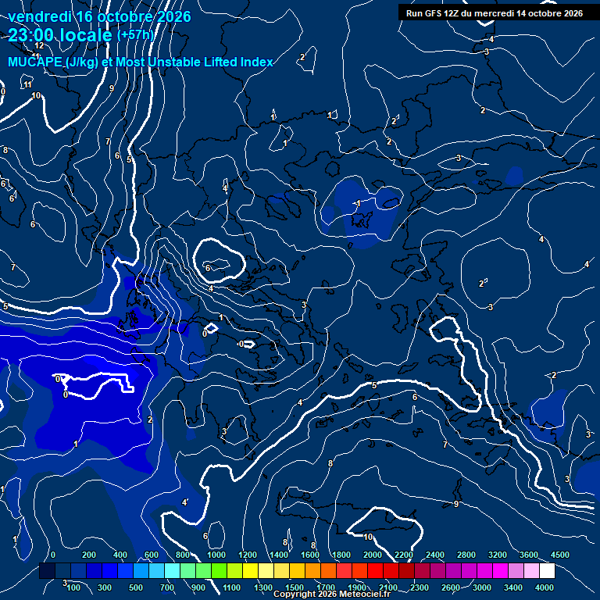
Task: Click the legend label '4500'
Action: [560, 555]
